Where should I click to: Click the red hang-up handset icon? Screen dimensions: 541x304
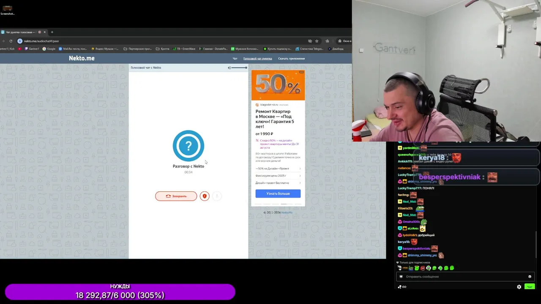[168, 196]
